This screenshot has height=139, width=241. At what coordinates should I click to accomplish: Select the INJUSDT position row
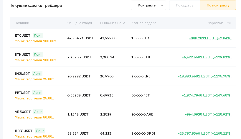point(22,74)
